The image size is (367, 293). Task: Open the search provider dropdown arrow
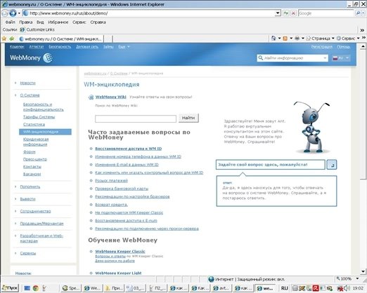click(363, 13)
